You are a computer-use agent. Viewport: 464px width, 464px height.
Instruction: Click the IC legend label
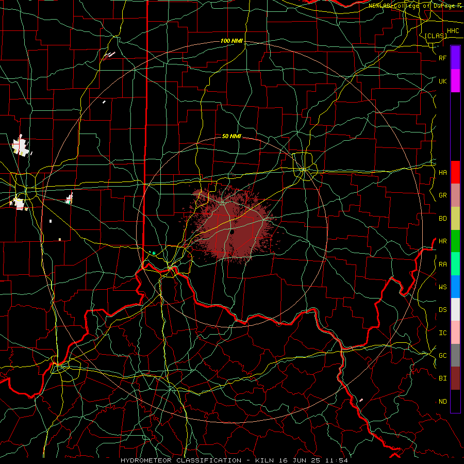tap(442, 333)
